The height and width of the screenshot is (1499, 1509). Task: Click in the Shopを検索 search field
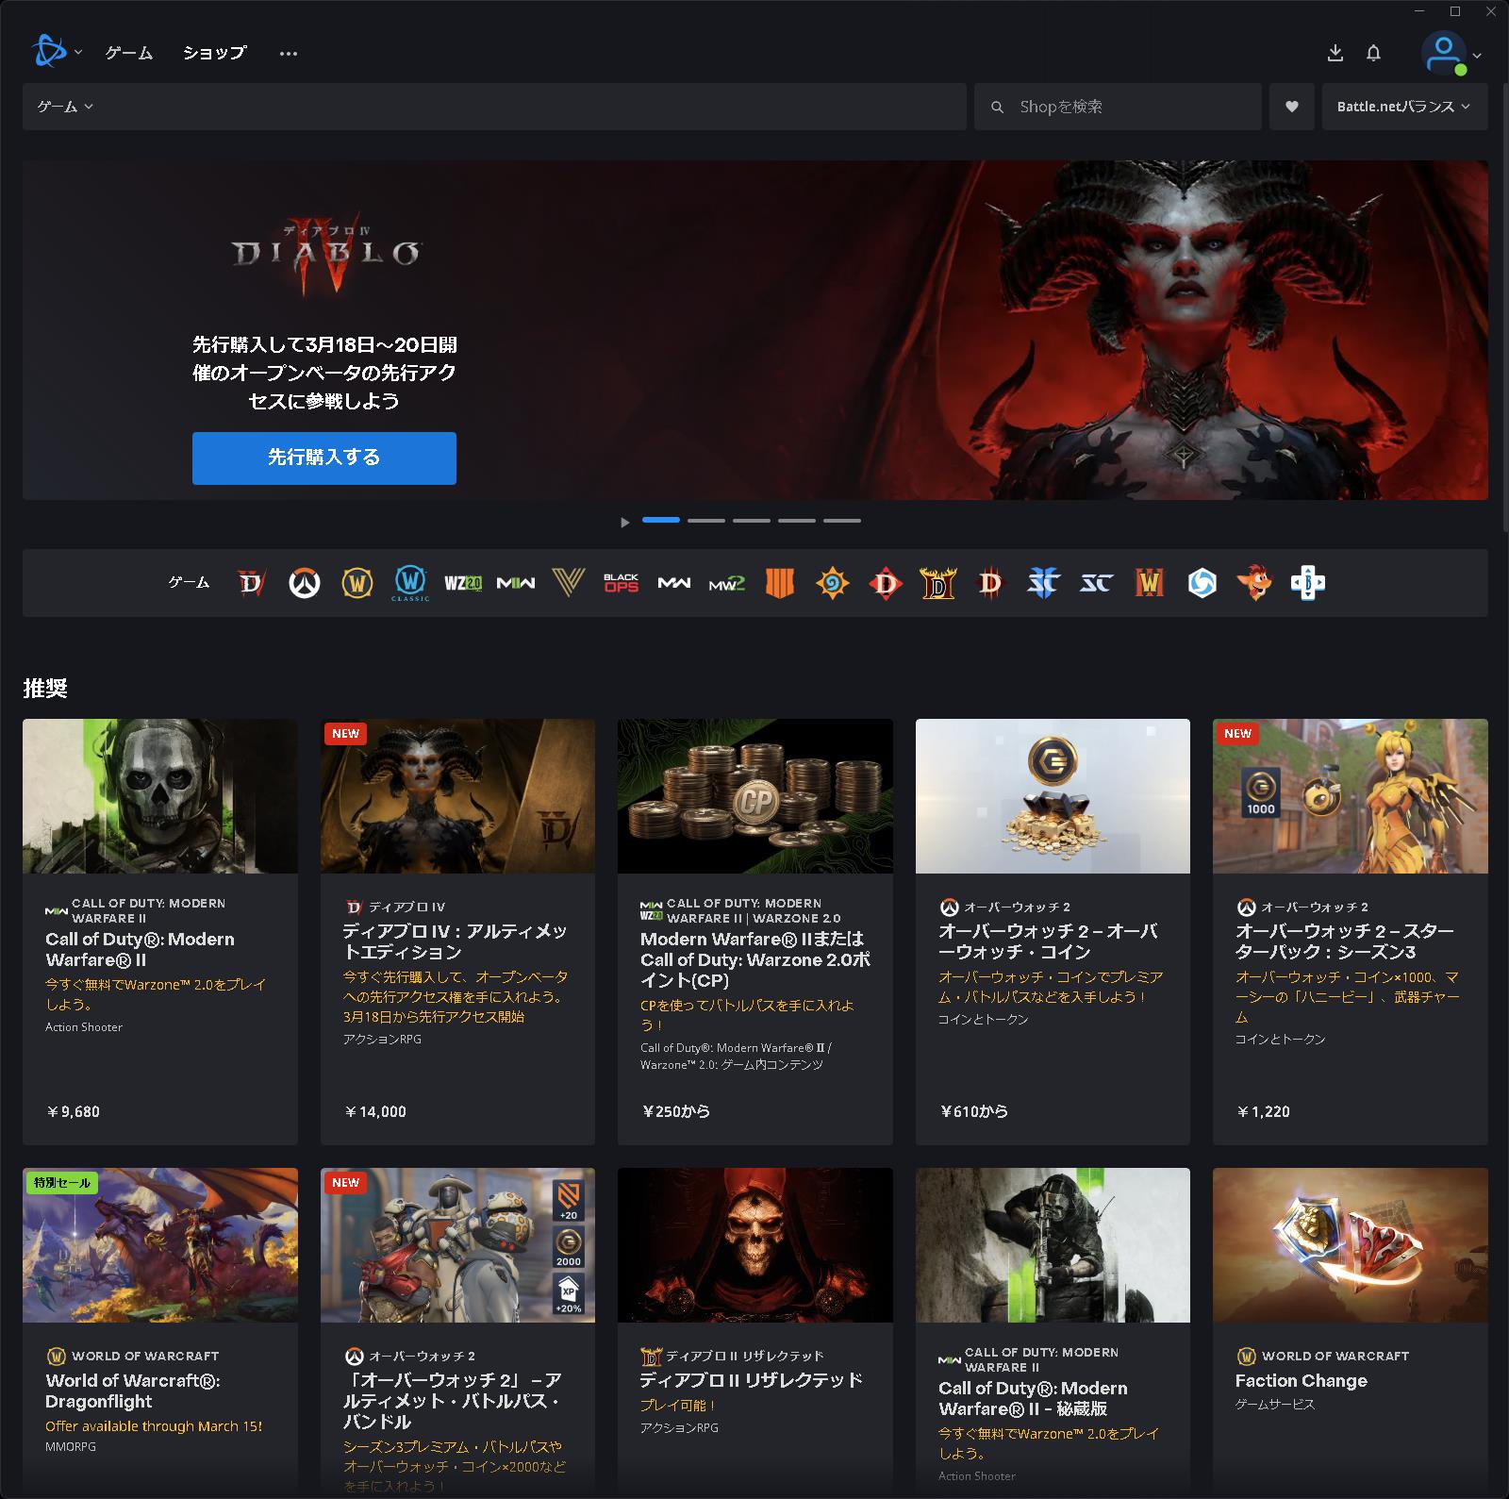tap(1118, 107)
